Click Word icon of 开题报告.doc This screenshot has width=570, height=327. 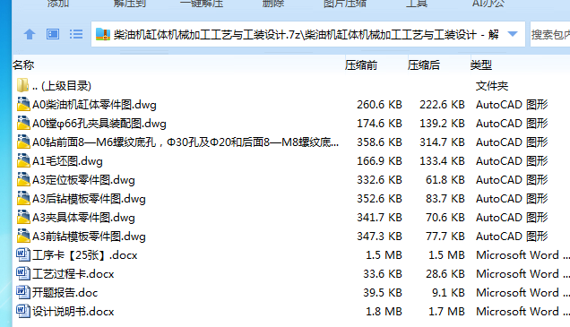coord(23,292)
